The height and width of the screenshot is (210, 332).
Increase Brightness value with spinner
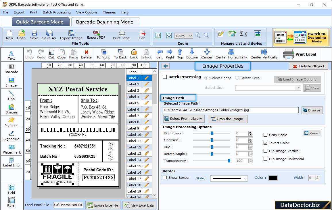click(250, 132)
